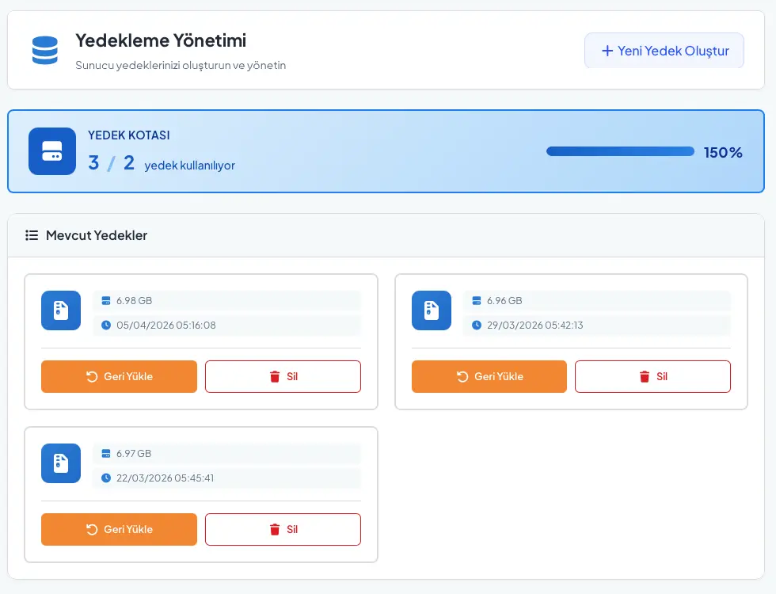Screen dimensions: 776x594
Task: Restore the 22/03/2026 backup with Geri Yükle
Action: [x=119, y=530]
